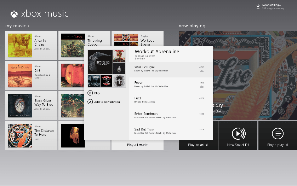Click the black album cover with orange figure
Image resolution: width=297 pixels, height=186 pixels.
click(x=73, y=136)
